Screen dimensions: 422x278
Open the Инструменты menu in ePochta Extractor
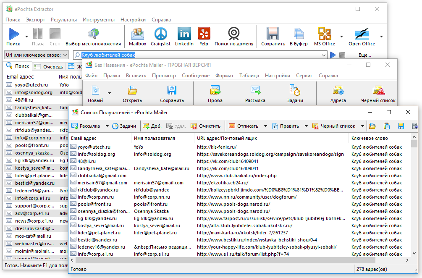pyautogui.click(x=99, y=20)
